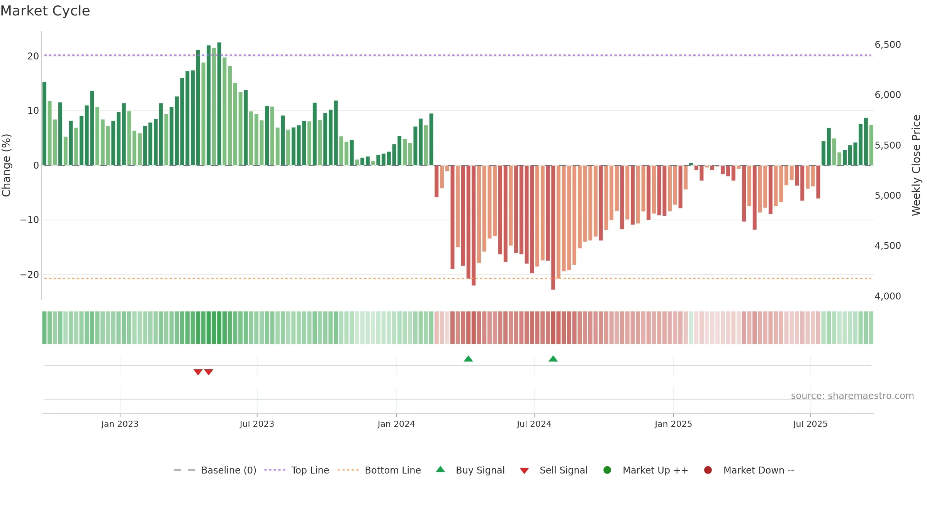
Task: Toggle the Baseline (0) legend label
Action: pyautogui.click(x=229, y=470)
